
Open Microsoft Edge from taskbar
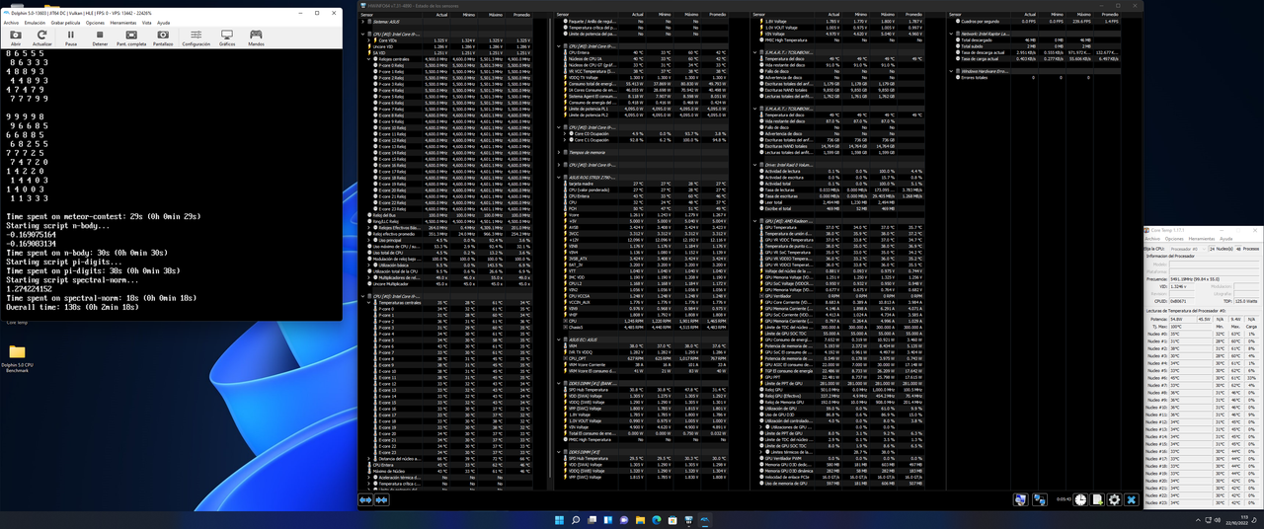[657, 520]
